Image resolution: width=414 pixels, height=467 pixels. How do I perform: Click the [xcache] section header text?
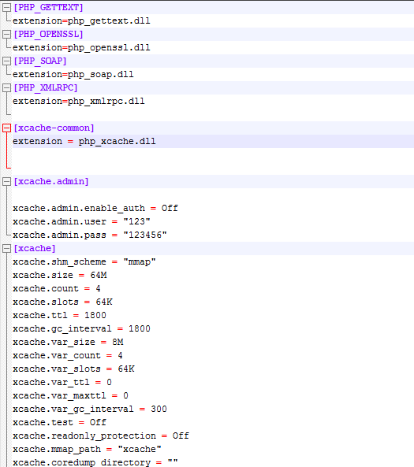click(x=35, y=249)
